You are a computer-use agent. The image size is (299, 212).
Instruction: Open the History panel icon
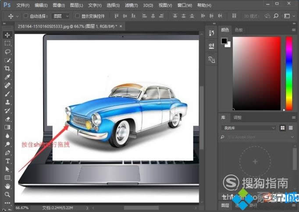[x=211, y=33]
